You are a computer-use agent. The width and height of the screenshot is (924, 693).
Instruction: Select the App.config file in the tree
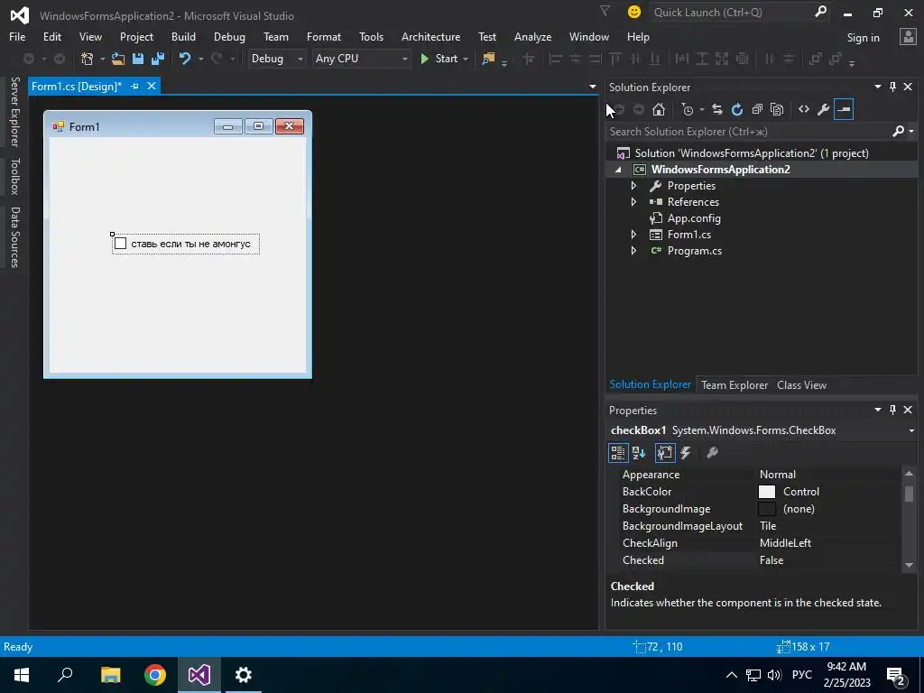click(x=694, y=218)
